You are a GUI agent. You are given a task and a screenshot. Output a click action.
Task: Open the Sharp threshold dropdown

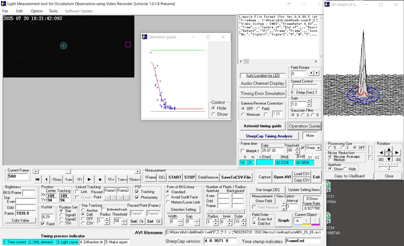coord(318,148)
